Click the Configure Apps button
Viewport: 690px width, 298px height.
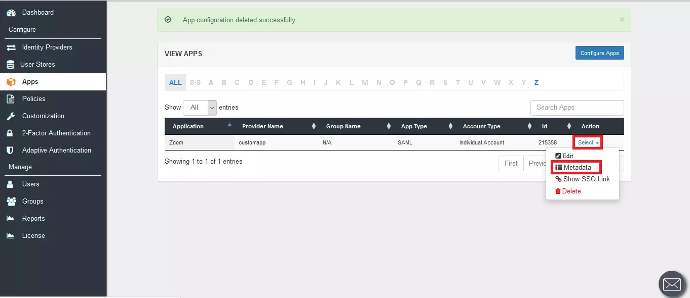(599, 53)
